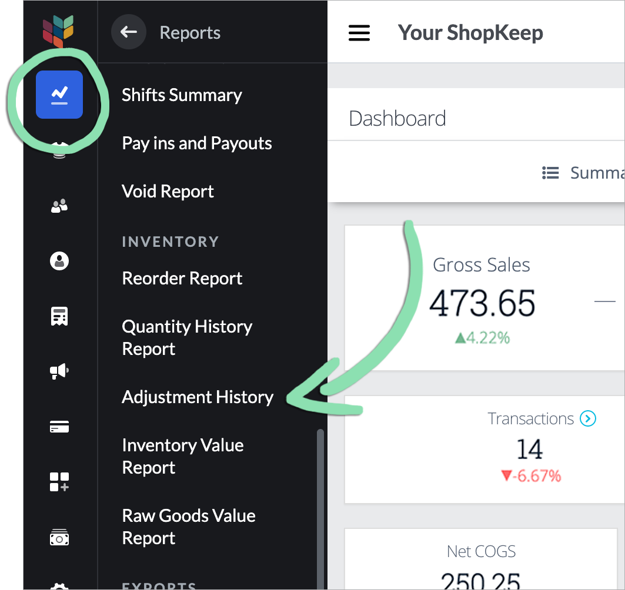Open the Analytics reports sidebar icon
The width and height of the screenshot is (625, 590).
(x=59, y=95)
